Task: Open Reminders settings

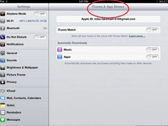Action: [24, 112]
